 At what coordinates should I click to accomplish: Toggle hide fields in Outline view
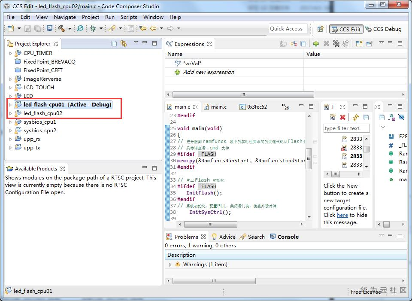(x=401, y=118)
